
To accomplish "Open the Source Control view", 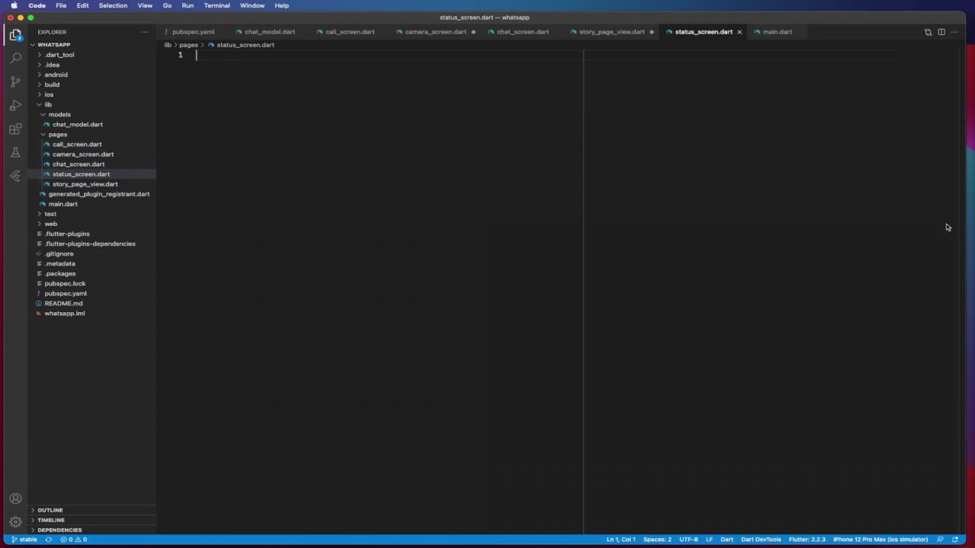I will coord(15,81).
